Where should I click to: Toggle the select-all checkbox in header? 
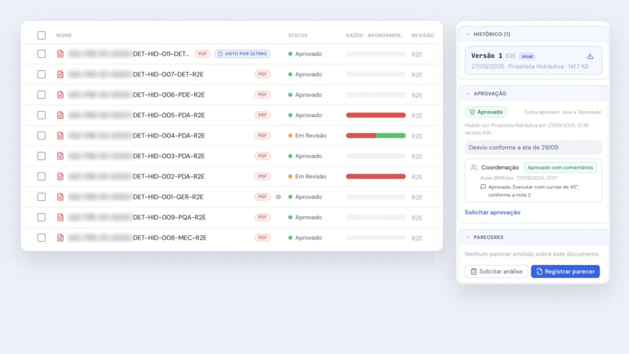(41, 35)
